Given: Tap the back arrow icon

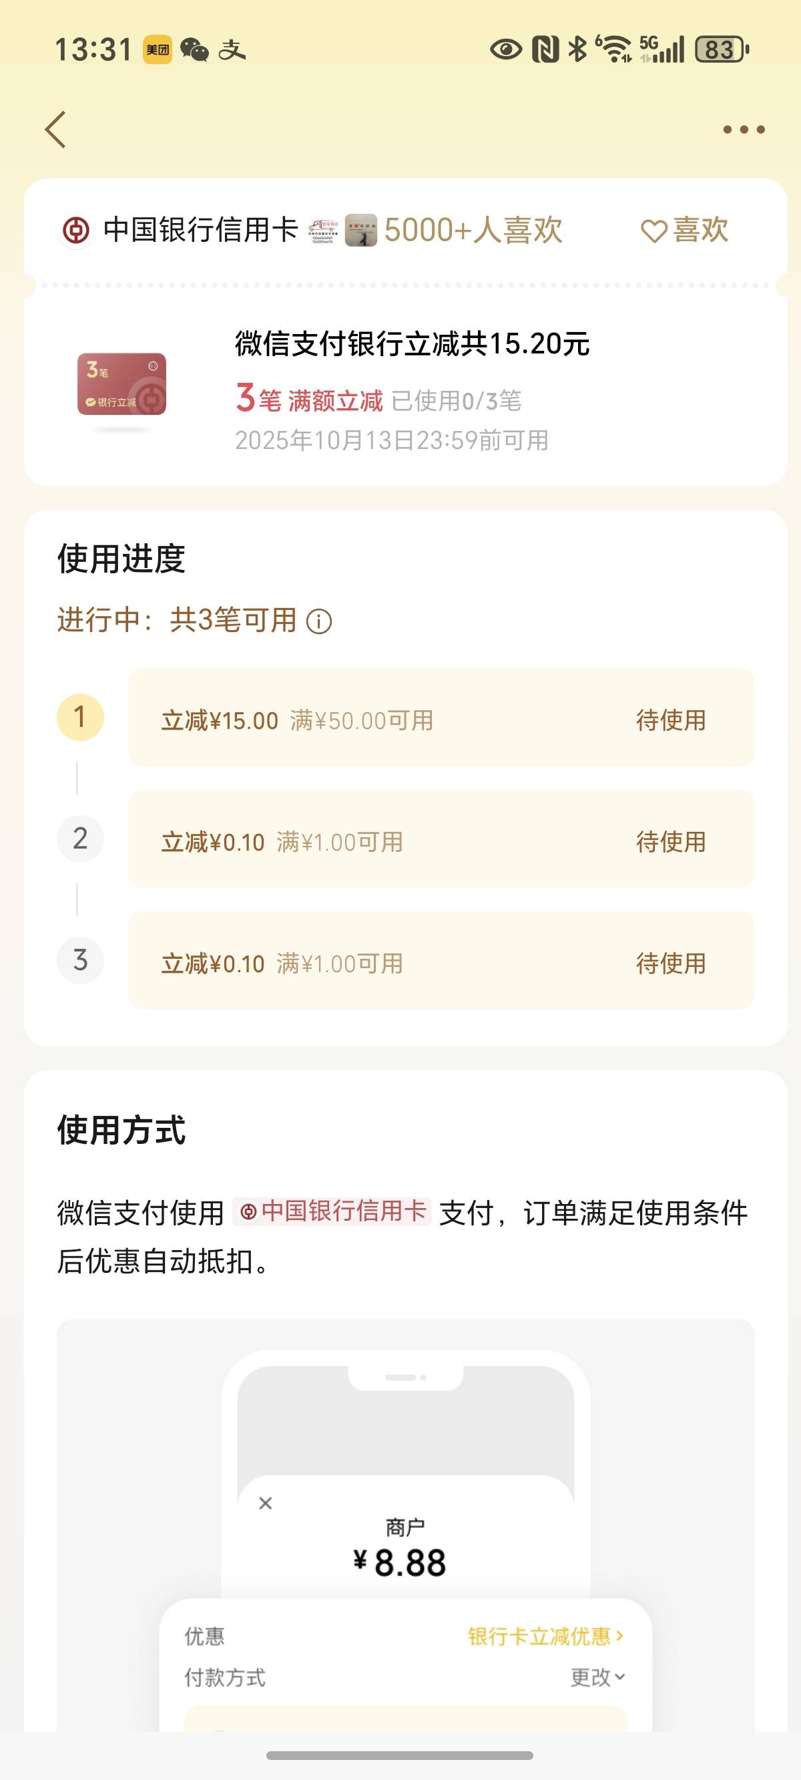Looking at the screenshot, I should point(55,129).
